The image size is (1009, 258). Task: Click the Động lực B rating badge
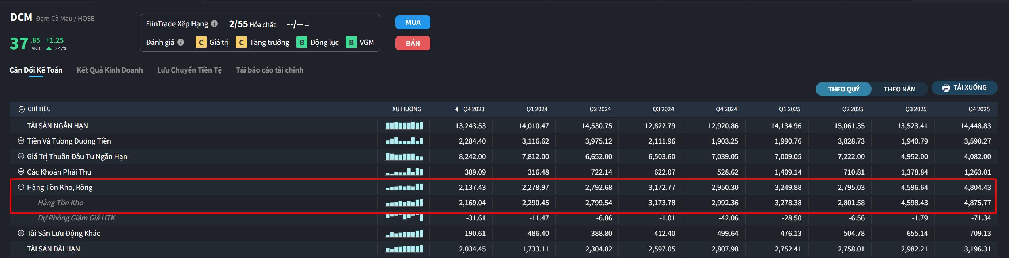pyautogui.click(x=301, y=43)
